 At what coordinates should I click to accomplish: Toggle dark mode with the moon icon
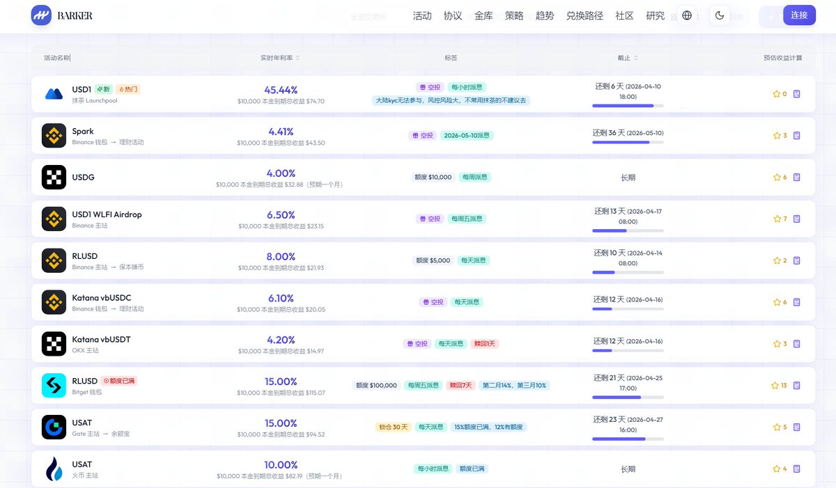pos(720,15)
